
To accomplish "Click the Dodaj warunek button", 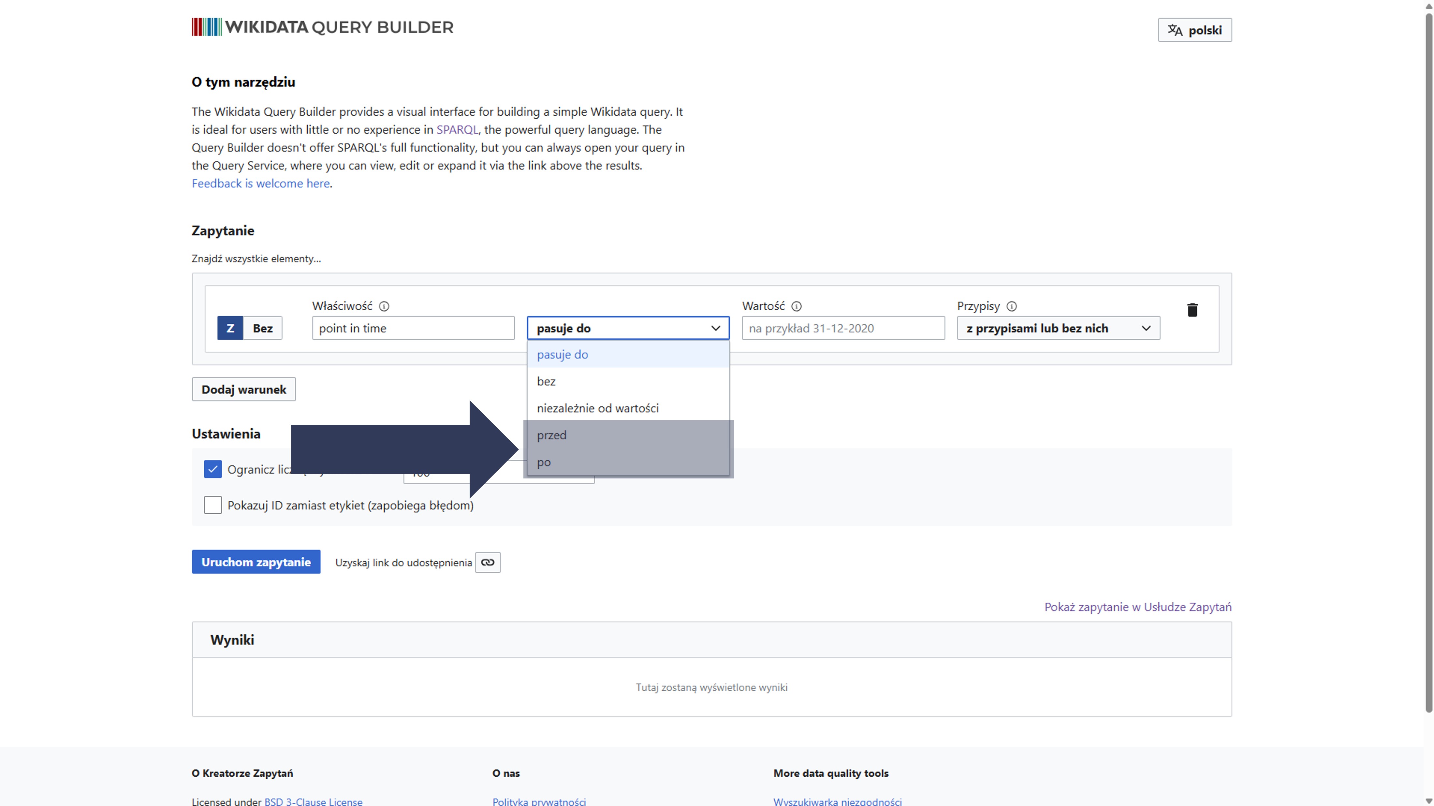I will click(244, 390).
